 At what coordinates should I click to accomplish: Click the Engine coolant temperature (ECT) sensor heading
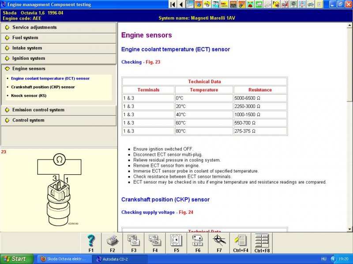click(x=176, y=49)
